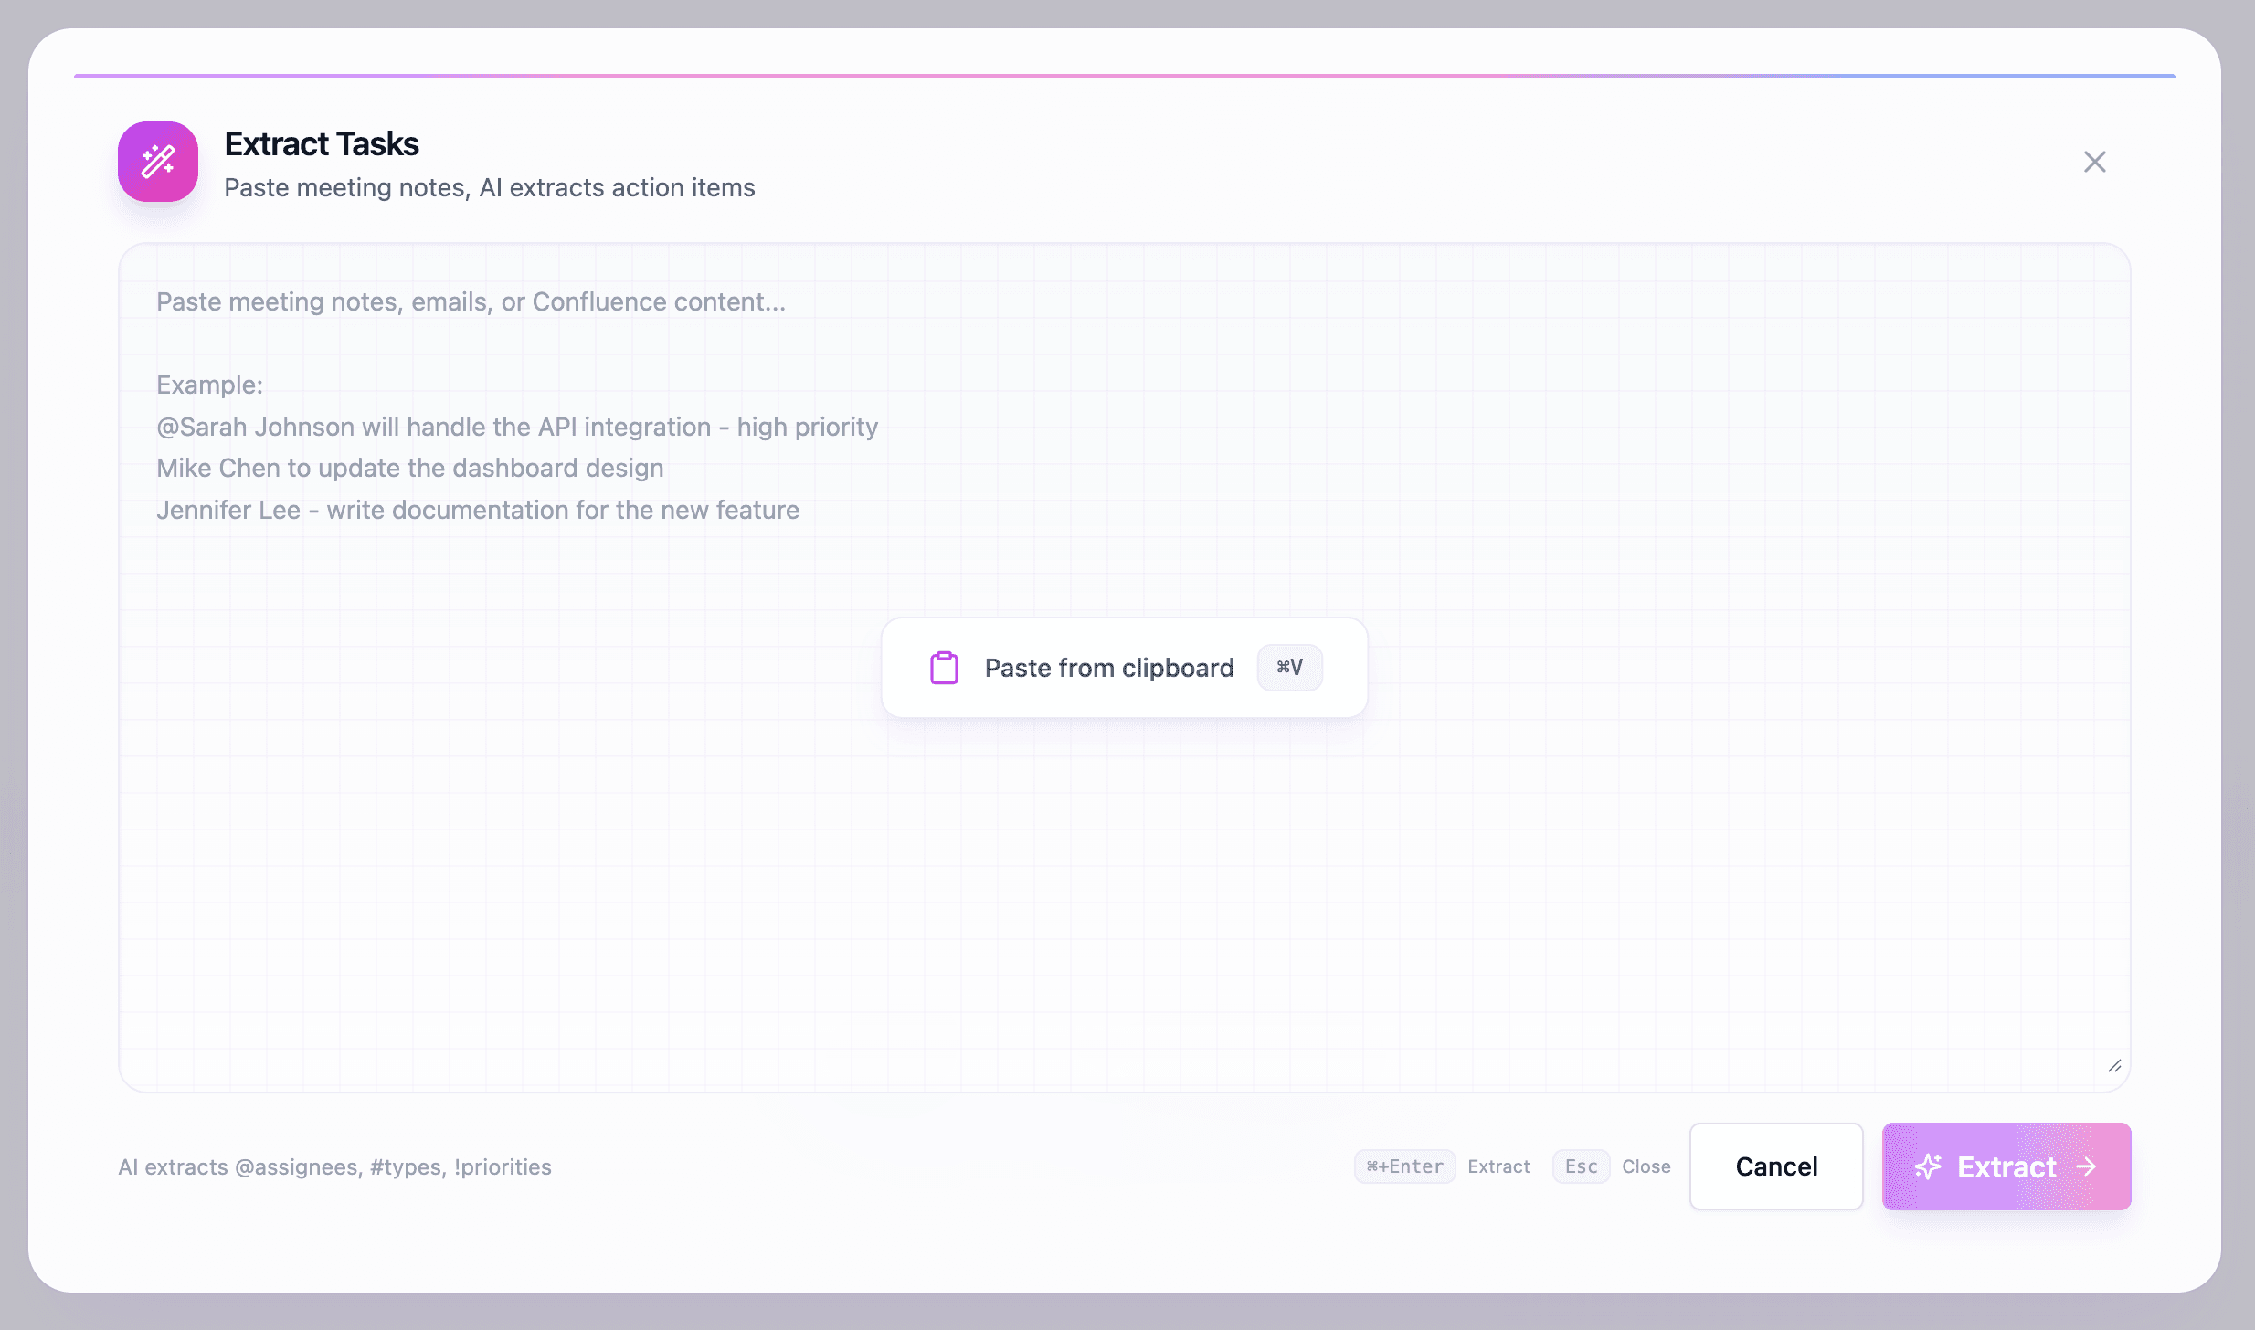Image resolution: width=2255 pixels, height=1330 pixels.
Task: Click the magic wand icon next to Extract Tasks
Action: tap(157, 162)
